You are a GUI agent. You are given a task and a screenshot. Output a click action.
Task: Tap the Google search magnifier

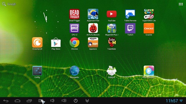tap(4, 4)
